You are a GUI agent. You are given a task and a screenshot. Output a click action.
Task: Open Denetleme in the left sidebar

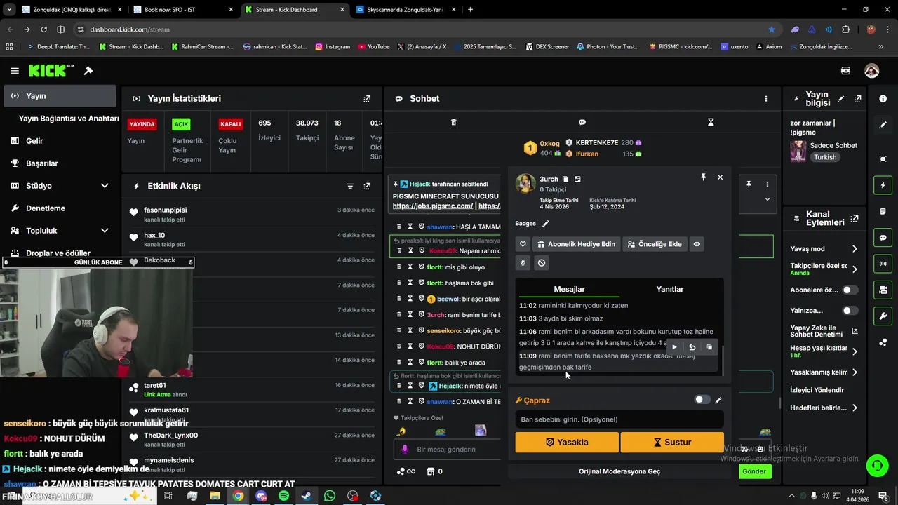tap(60, 208)
